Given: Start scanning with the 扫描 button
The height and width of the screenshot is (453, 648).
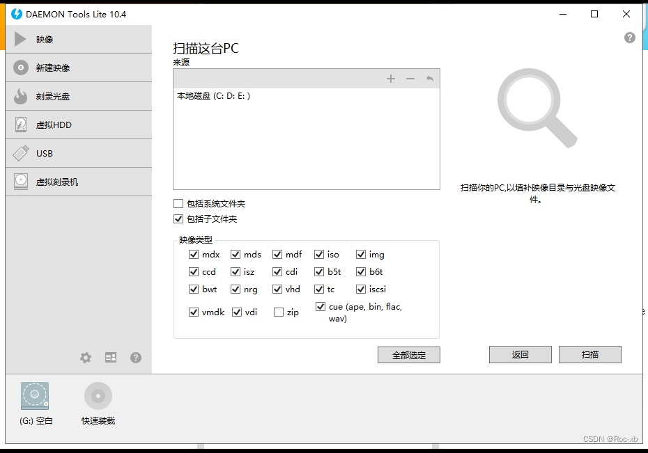Looking at the screenshot, I should coord(589,354).
